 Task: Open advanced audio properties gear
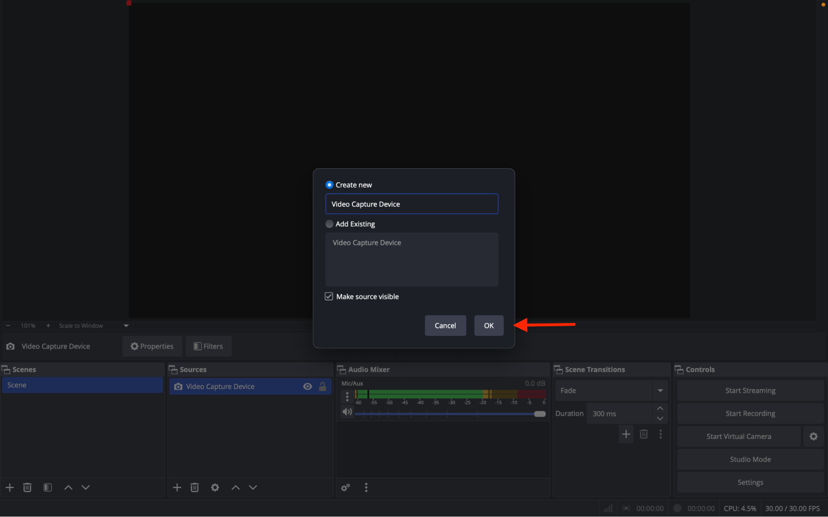(x=345, y=487)
